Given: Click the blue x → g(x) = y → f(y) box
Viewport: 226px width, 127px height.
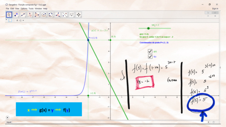Looking at the screenshot, I should pyautogui.click(x=49, y=109).
